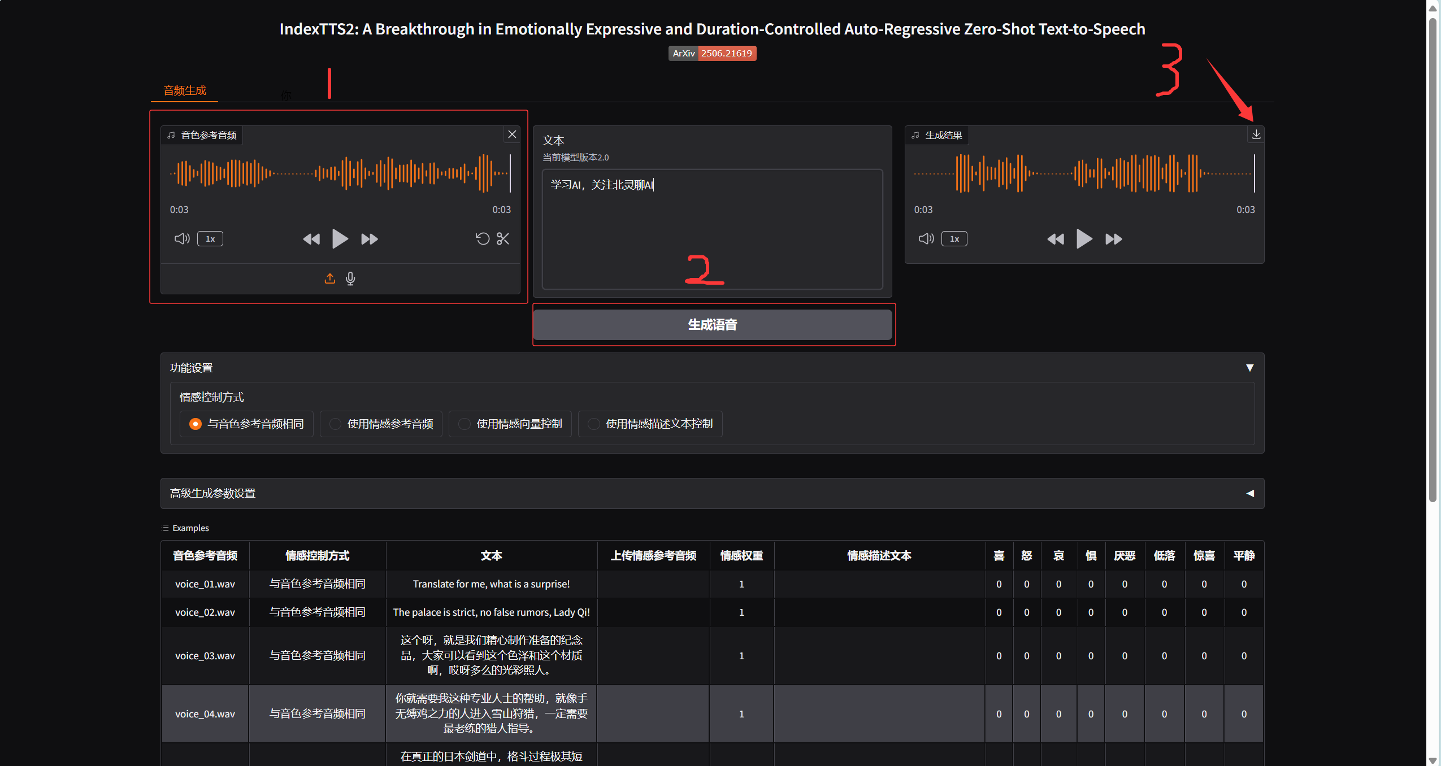Viewport: 1441px width, 766px height.
Task: Click the undo reset icon in reference audio
Action: coord(482,239)
